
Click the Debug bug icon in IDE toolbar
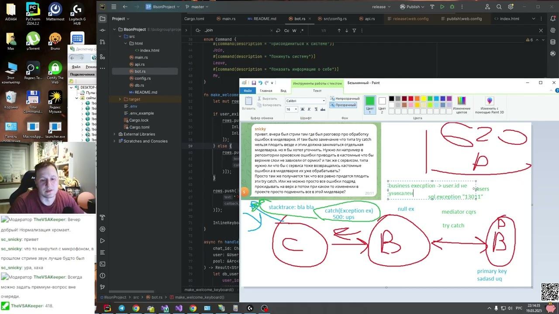point(452,7)
